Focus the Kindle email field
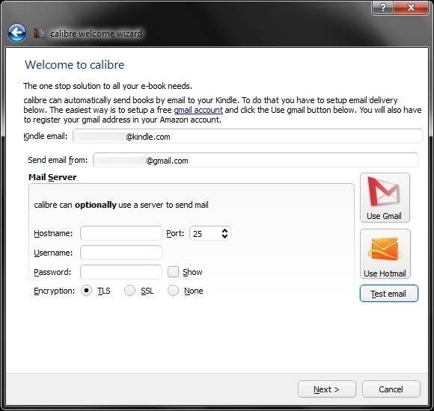434x411 pixels. click(248, 136)
